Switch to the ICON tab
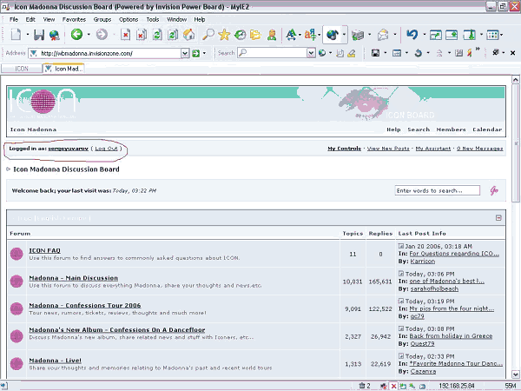Viewport: 521px width, 391px height. click(22, 69)
